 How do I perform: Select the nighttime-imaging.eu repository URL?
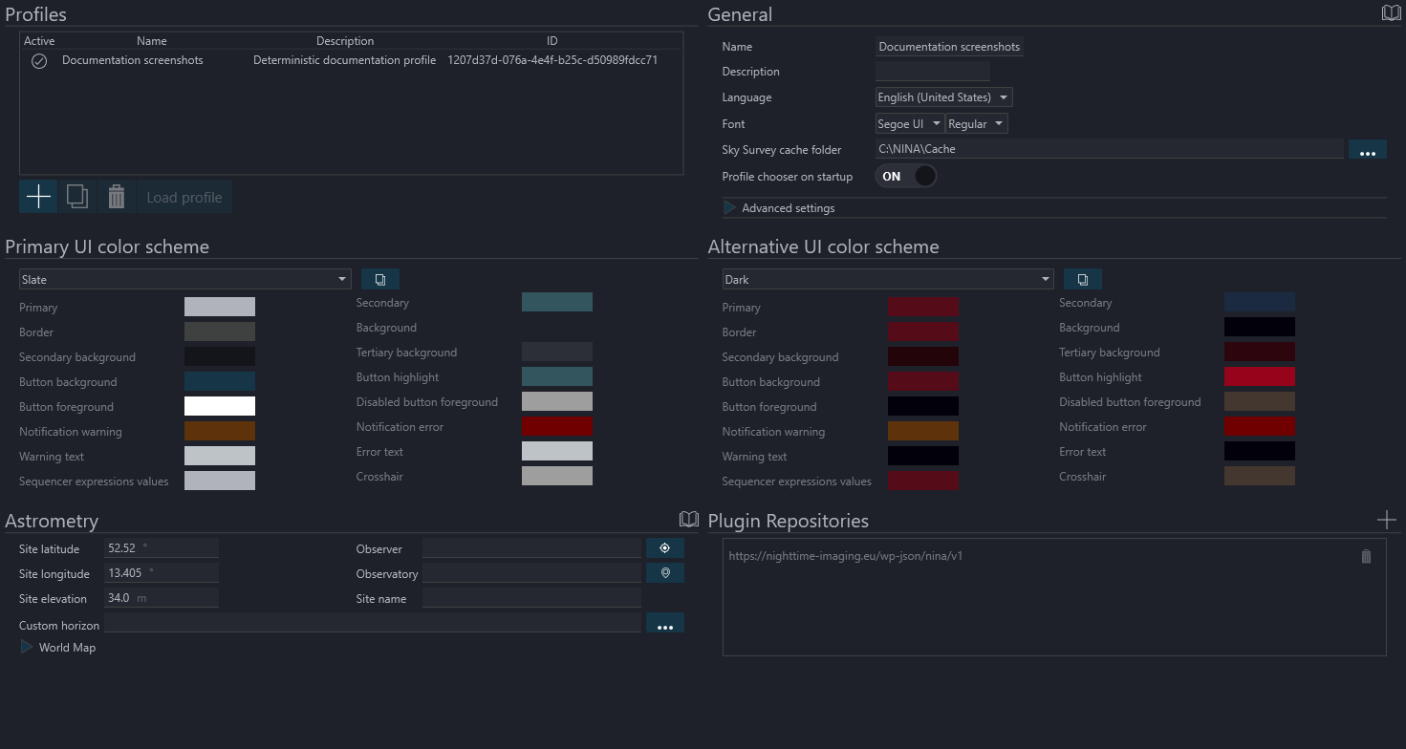coord(845,556)
